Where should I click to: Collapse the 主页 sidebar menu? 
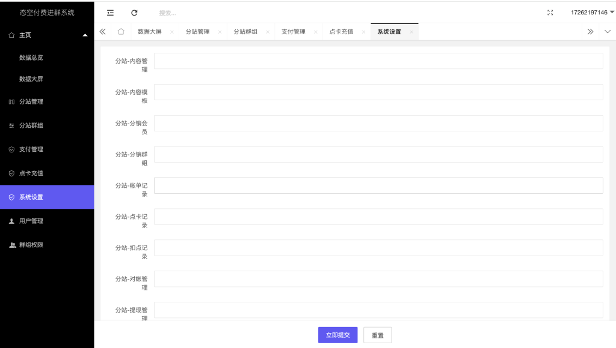pyautogui.click(x=86, y=35)
